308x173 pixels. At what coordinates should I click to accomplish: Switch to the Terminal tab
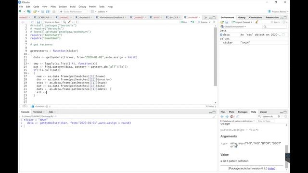click(38, 112)
